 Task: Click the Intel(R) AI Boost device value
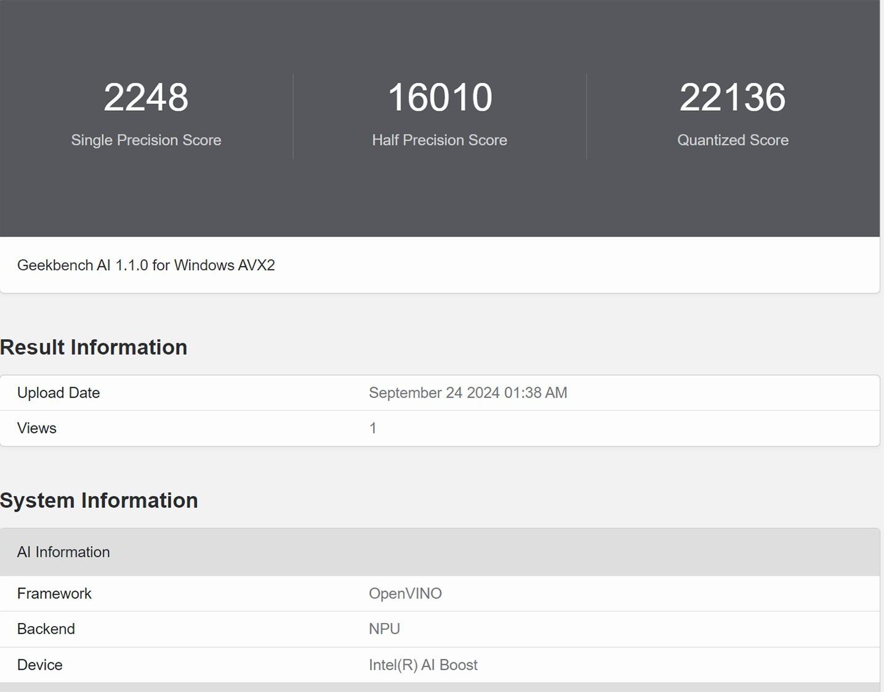[x=423, y=665]
